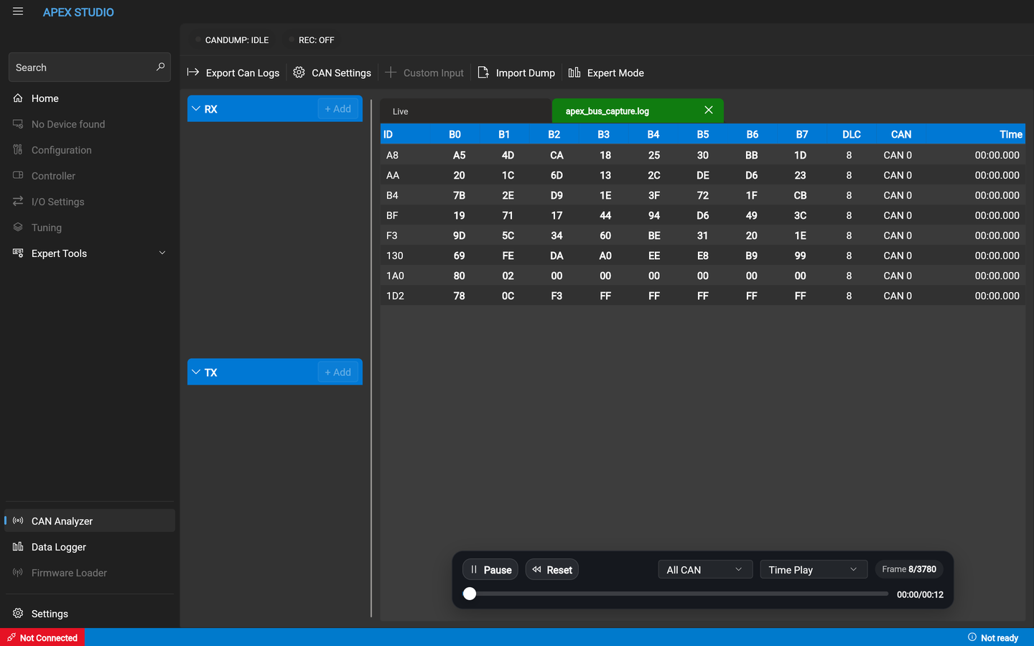
Task: Click the RX Add button
Action: pyautogui.click(x=337, y=108)
